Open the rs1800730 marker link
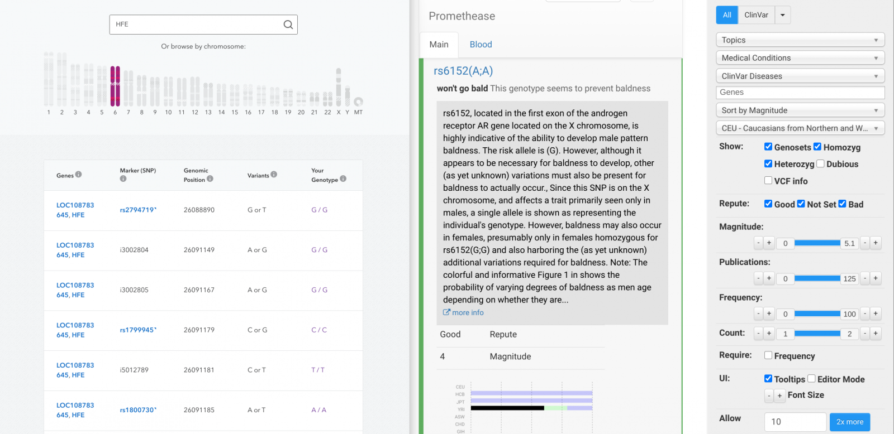Viewport: 894px width, 434px height. coord(138,410)
